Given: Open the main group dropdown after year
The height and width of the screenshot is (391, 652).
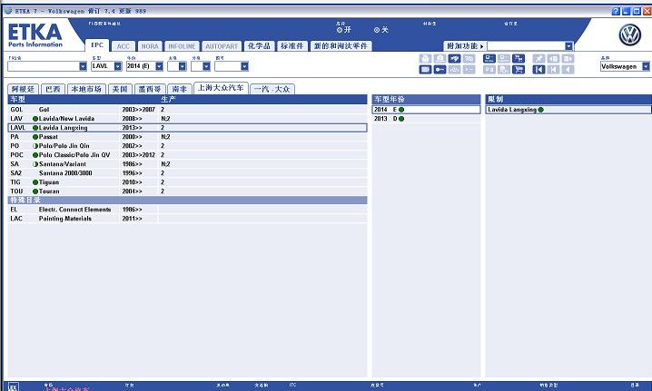Looking at the screenshot, I should click(x=183, y=66).
